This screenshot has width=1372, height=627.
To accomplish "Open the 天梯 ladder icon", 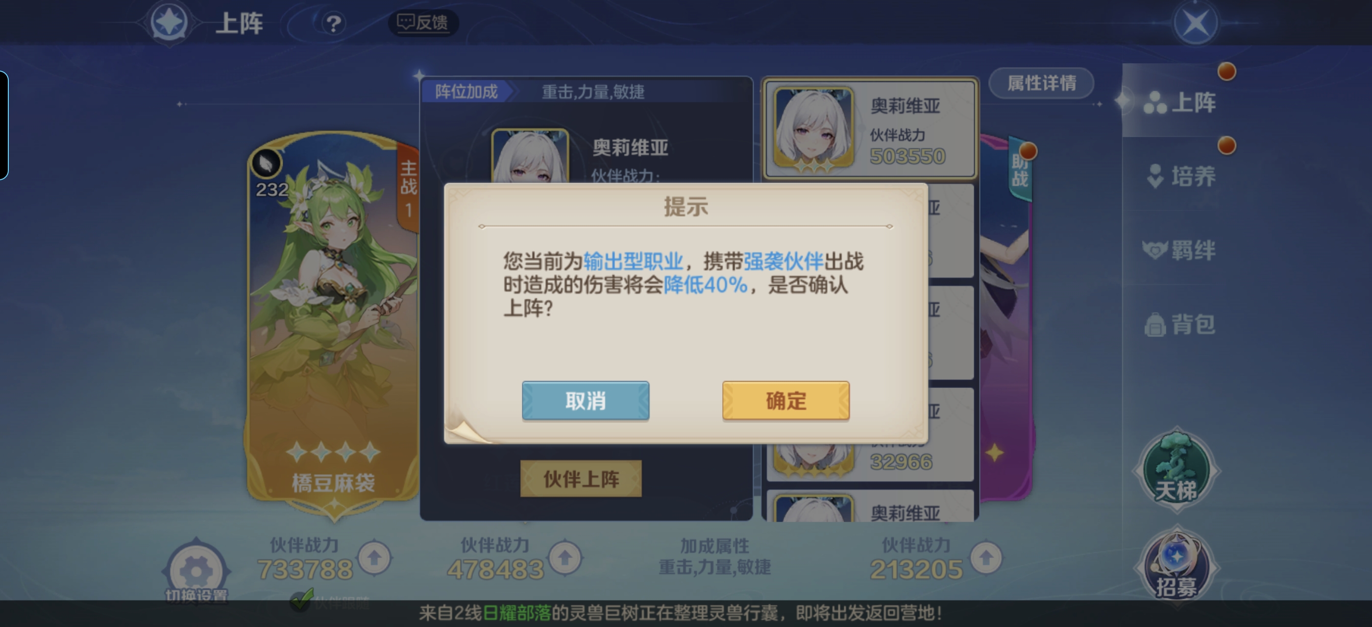I will pyautogui.click(x=1176, y=469).
